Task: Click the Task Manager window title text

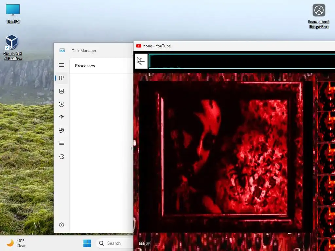Action: click(x=84, y=51)
